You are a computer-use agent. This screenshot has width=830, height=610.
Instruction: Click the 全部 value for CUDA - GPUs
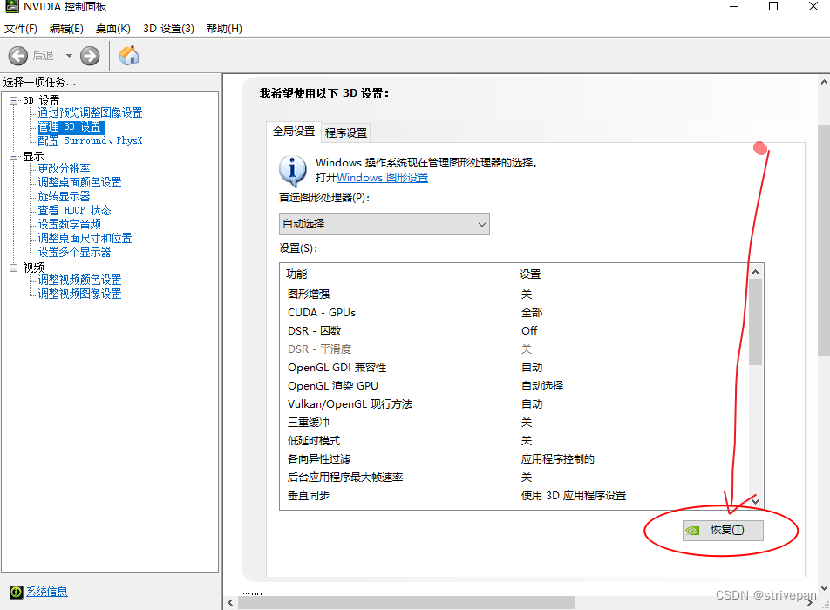pos(532,313)
